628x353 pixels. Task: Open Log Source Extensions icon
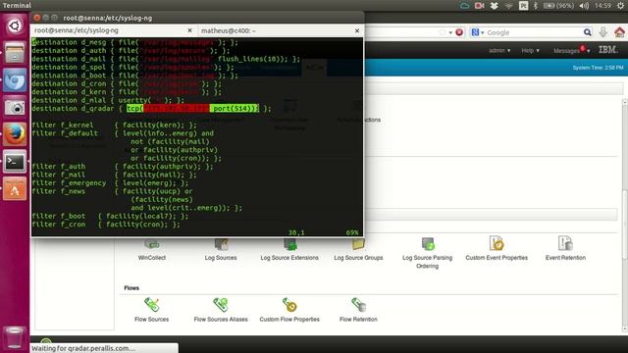(290, 244)
